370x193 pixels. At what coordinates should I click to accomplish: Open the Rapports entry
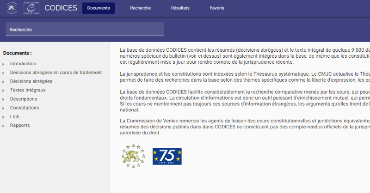[x=20, y=126]
